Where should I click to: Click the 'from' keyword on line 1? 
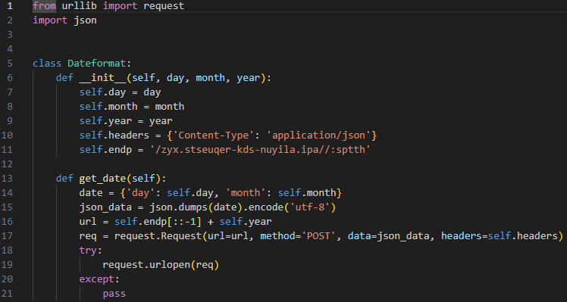click(x=45, y=6)
